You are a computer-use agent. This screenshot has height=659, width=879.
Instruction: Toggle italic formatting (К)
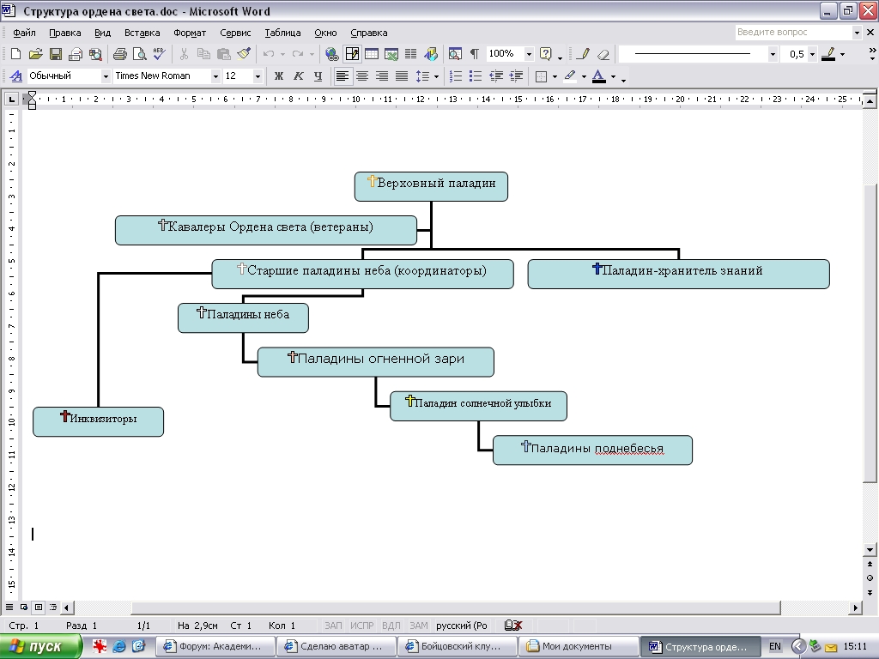[298, 76]
